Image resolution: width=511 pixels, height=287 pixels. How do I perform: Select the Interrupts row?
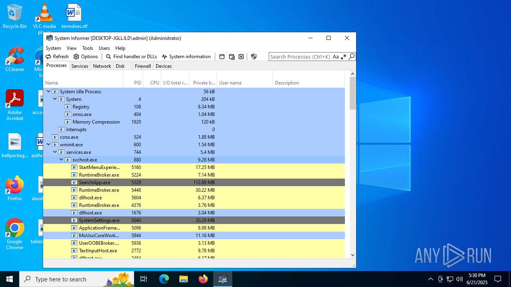(194, 129)
